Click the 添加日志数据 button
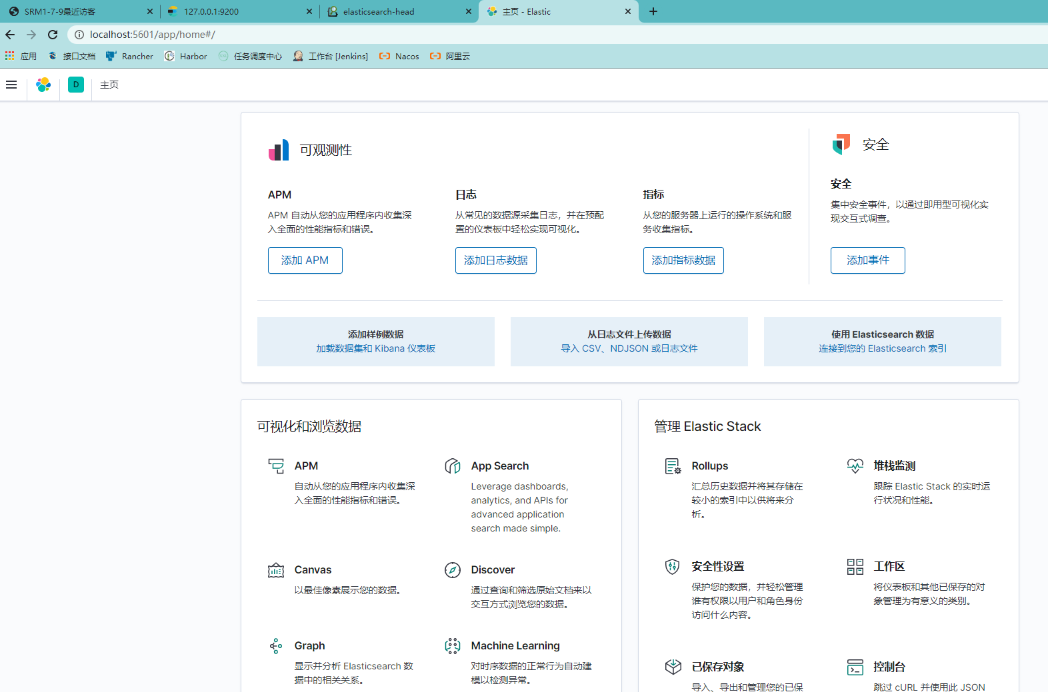Image resolution: width=1048 pixels, height=692 pixels. [496, 260]
